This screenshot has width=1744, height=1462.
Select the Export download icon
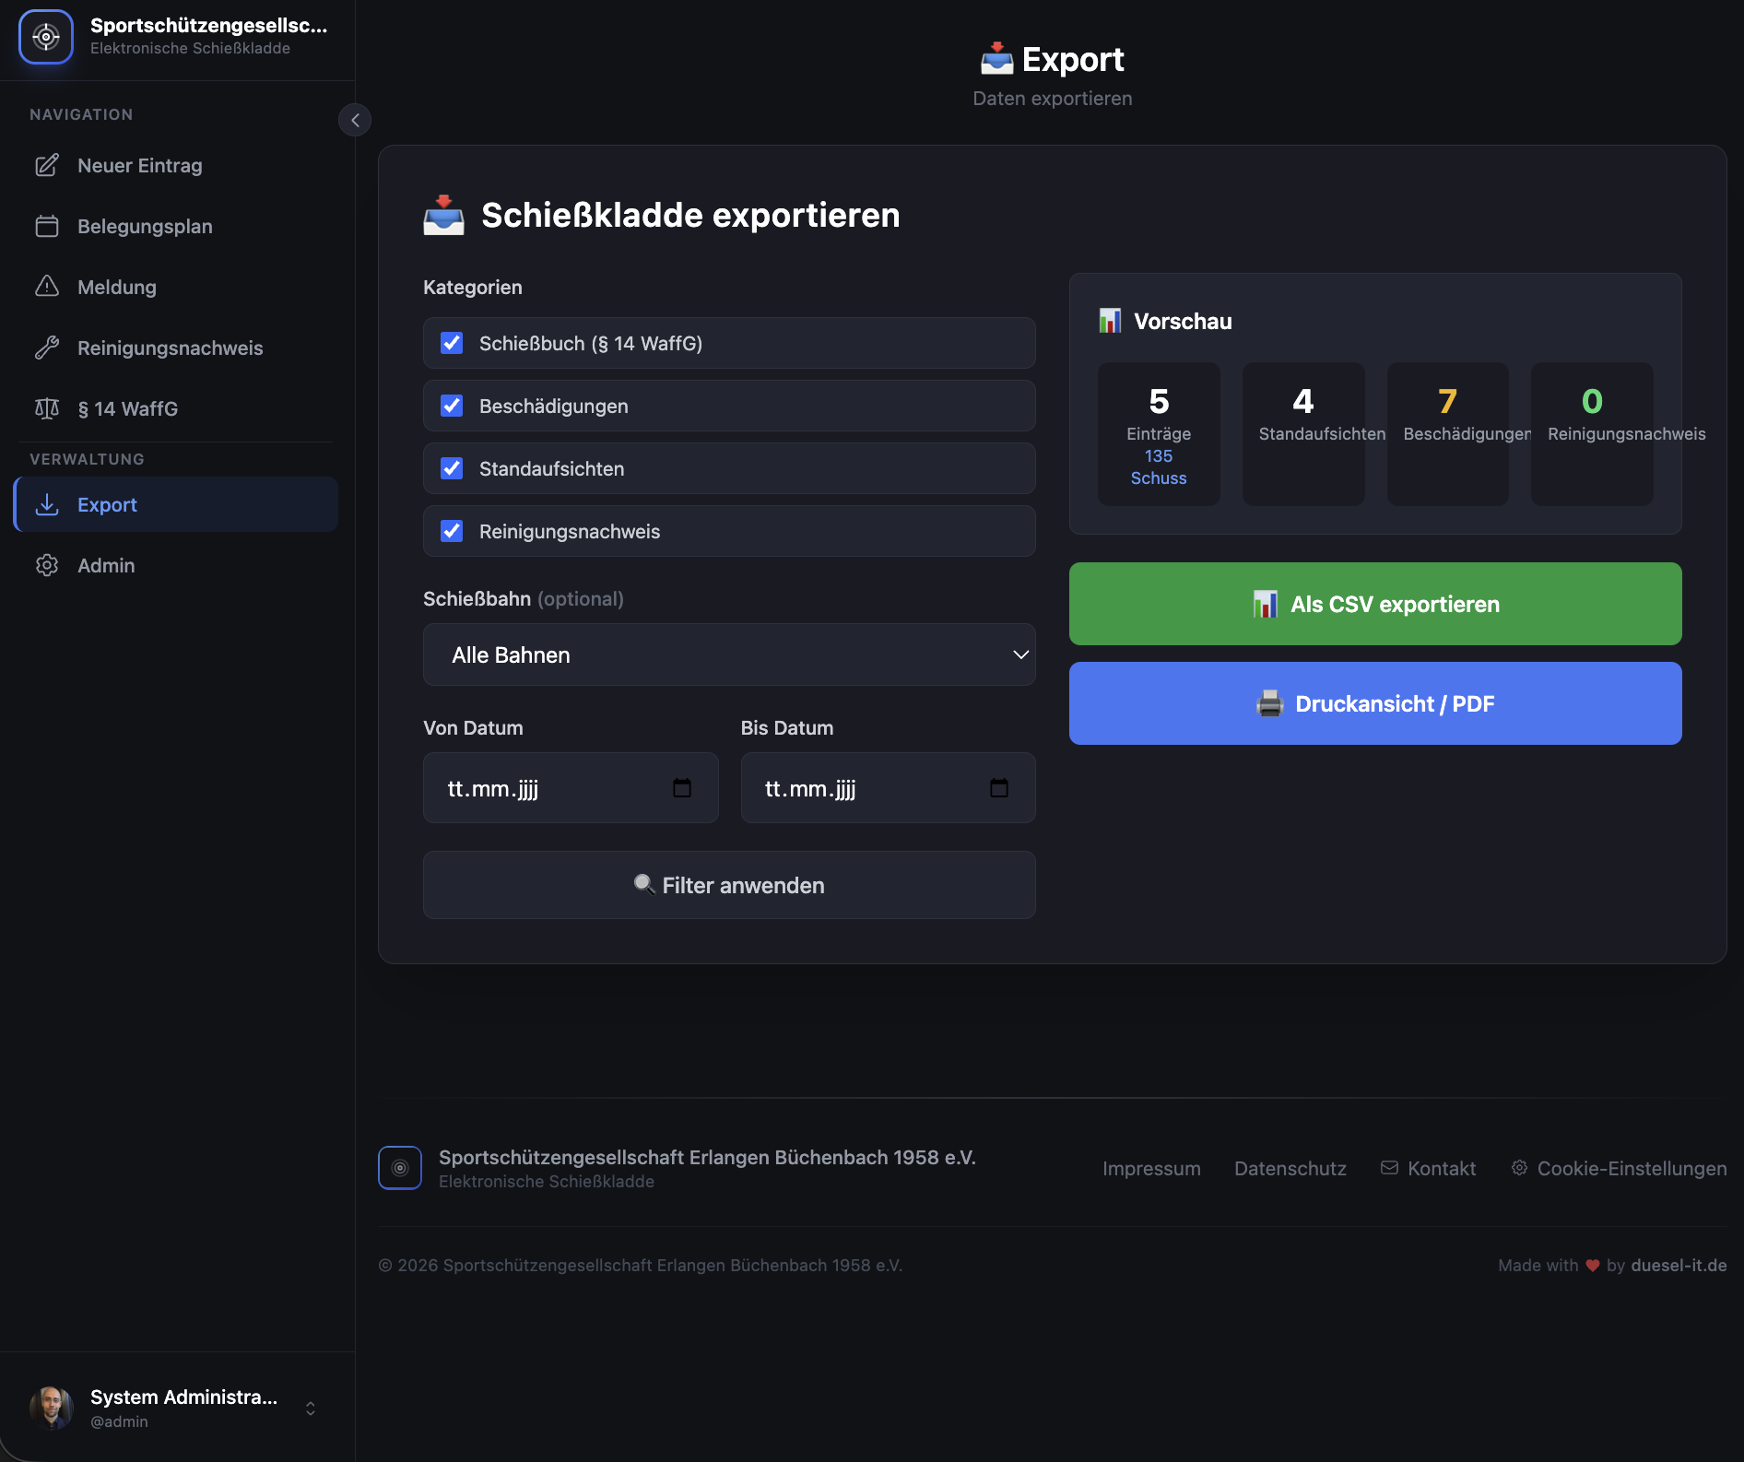click(48, 504)
